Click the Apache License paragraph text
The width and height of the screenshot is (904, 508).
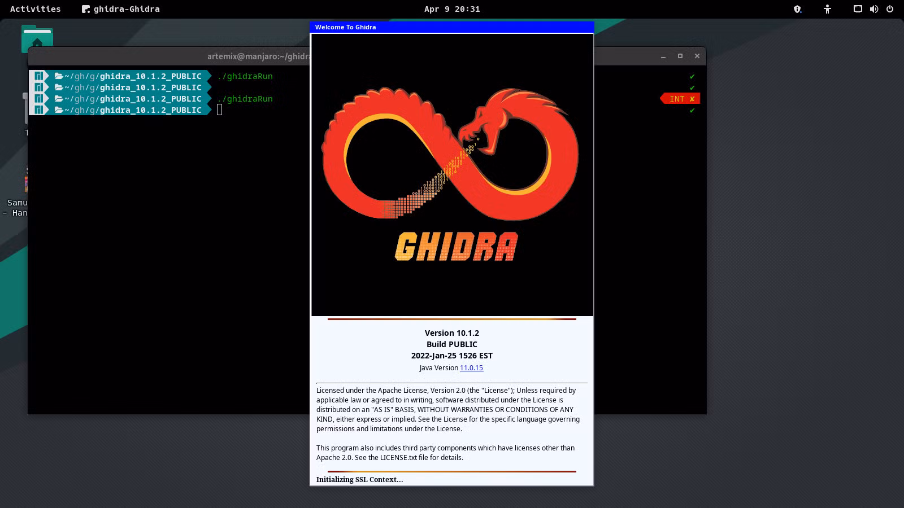point(448,410)
